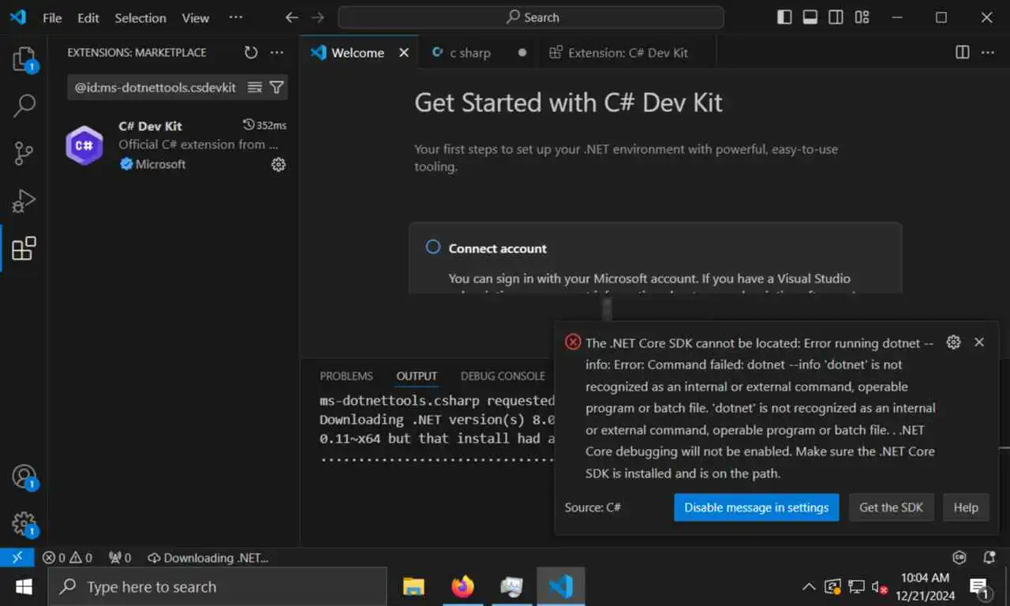Open notifications bell in status bar

989,557
